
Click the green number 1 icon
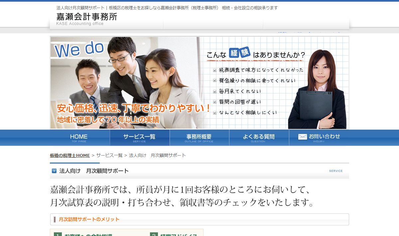(58, 234)
